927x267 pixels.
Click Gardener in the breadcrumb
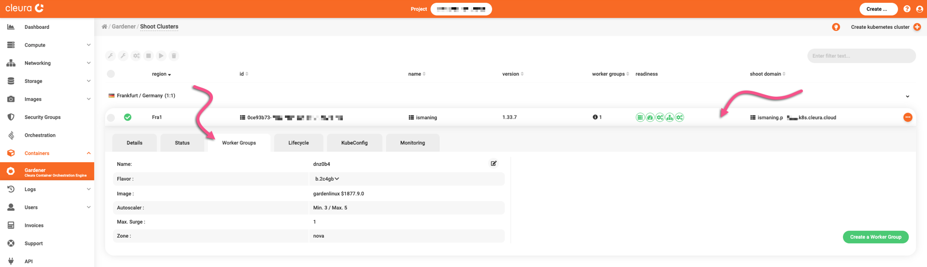[x=124, y=26]
